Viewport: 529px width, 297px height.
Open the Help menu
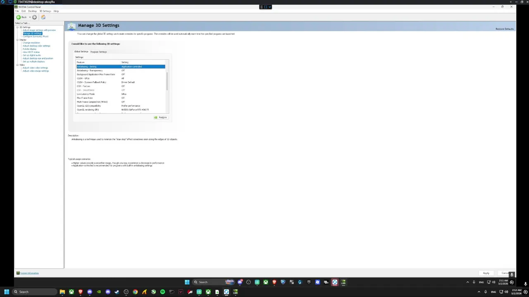(56, 11)
